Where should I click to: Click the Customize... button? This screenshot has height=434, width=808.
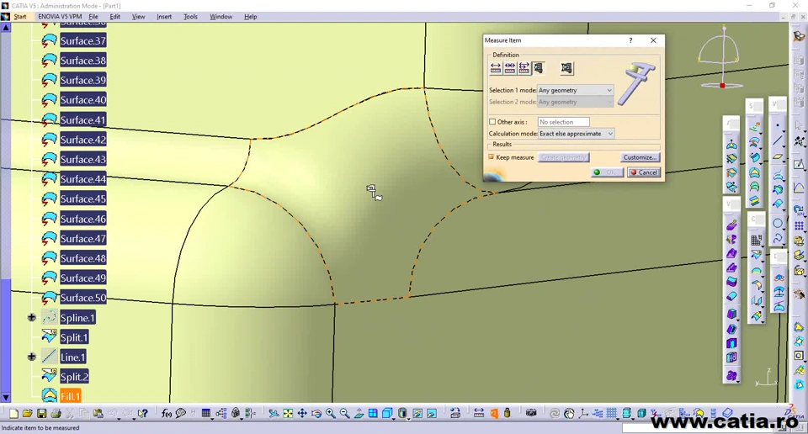pyautogui.click(x=640, y=157)
